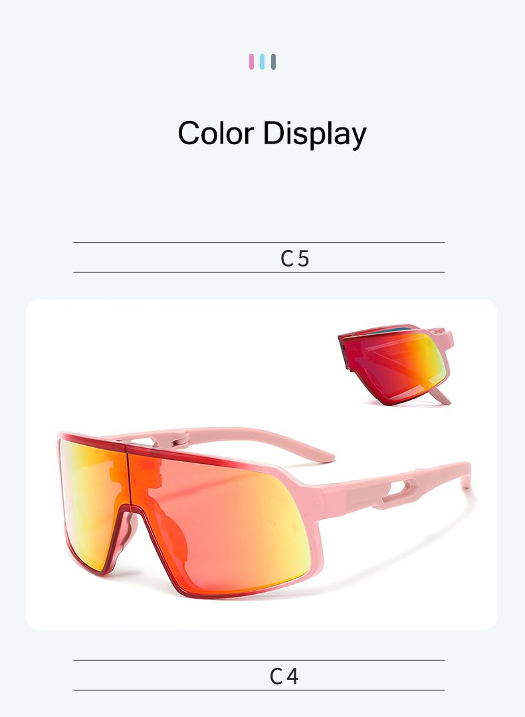Screen dimensions: 525x717
Task: Click the horizontal line above the C5 label
Action: pyautogui.click(x=259, y=242)
